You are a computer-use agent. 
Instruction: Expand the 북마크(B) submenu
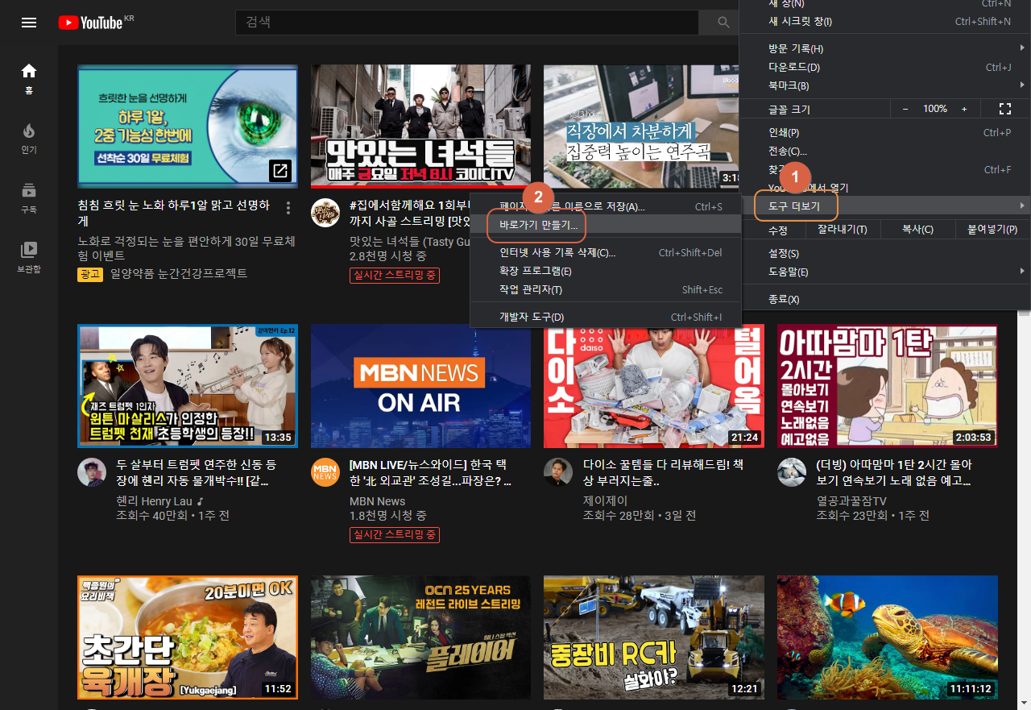tap(884, 85)
